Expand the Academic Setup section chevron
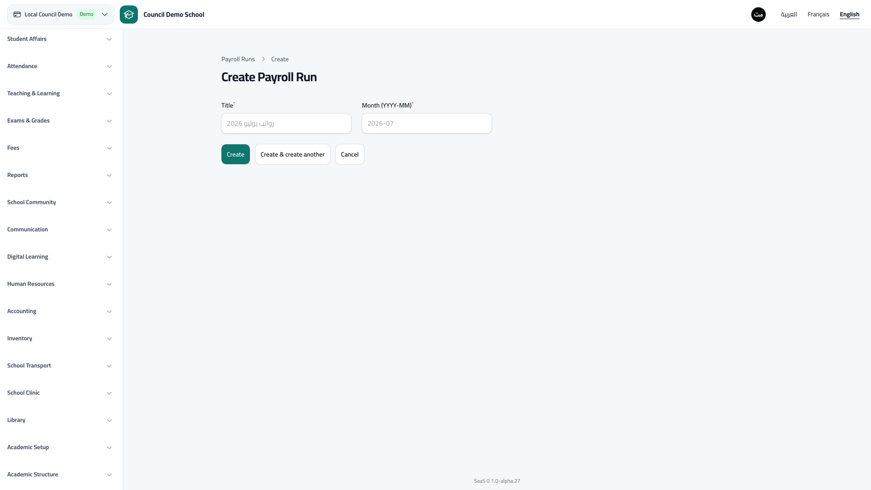871x490 pixels. tap(109, 448)
